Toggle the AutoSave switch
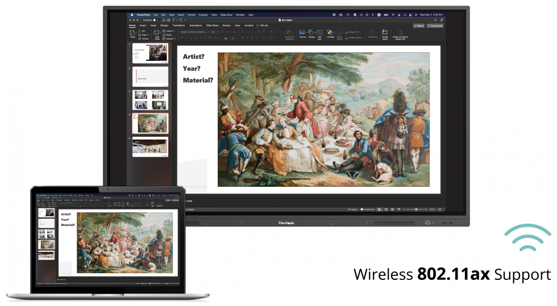The image size is (557, 306). coord(156,20)
